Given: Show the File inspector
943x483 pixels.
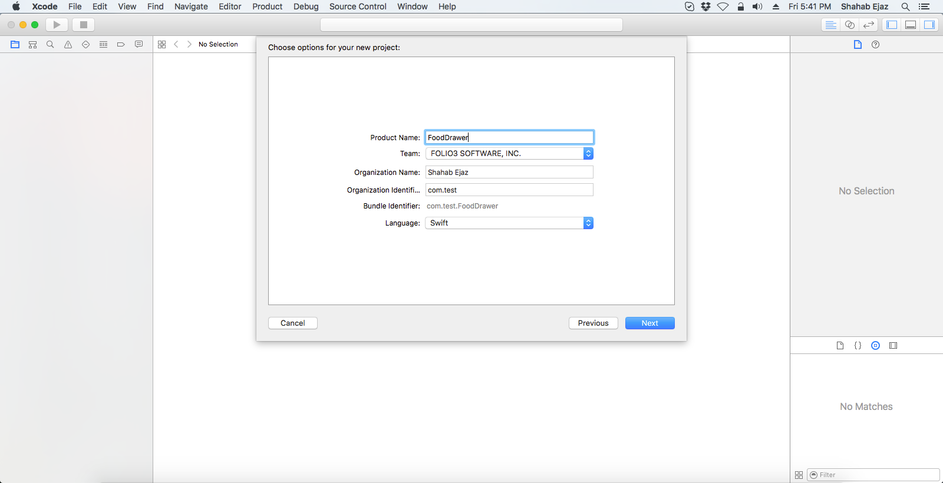Looking at the screenshot, I should (858, 44).
